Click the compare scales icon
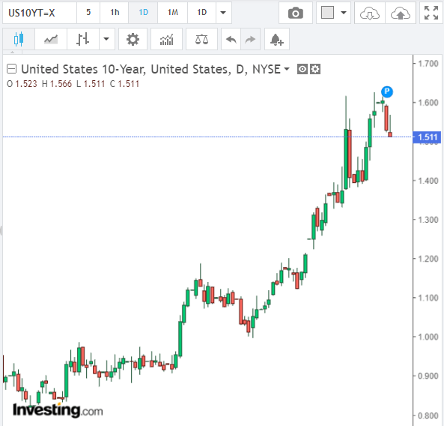The image size is (444, 426). click(201, 39)
